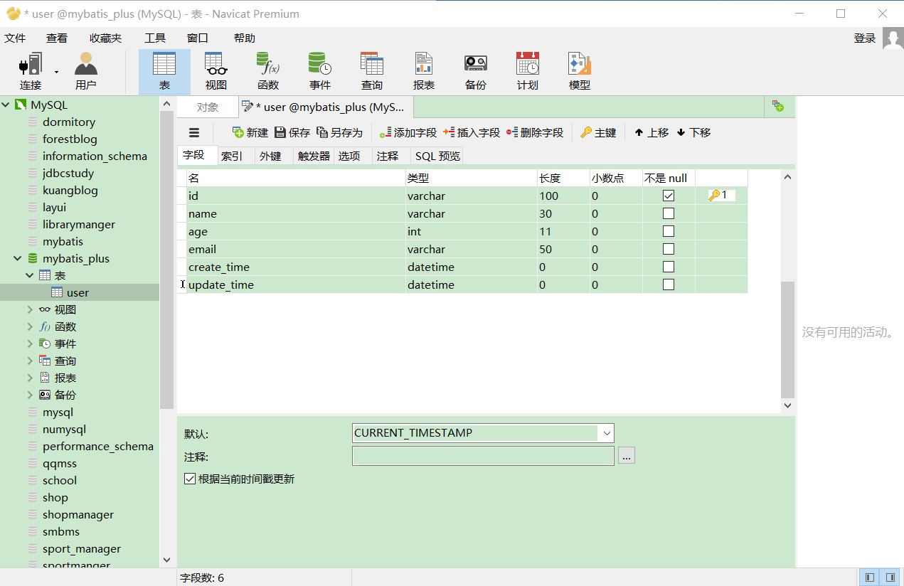
Task: Uncheck 不是 null on the id field
Action: 668,196
